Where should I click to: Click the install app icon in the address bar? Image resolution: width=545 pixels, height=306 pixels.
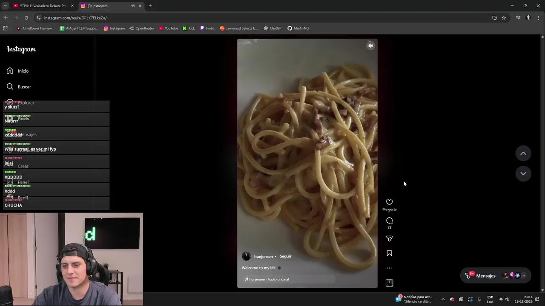click(494, 18)
